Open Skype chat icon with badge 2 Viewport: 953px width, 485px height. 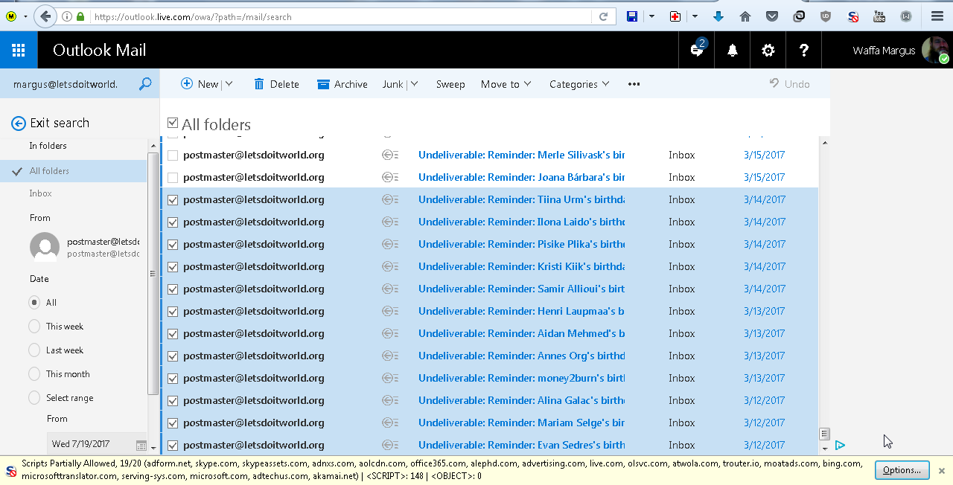tap(697, 50)
